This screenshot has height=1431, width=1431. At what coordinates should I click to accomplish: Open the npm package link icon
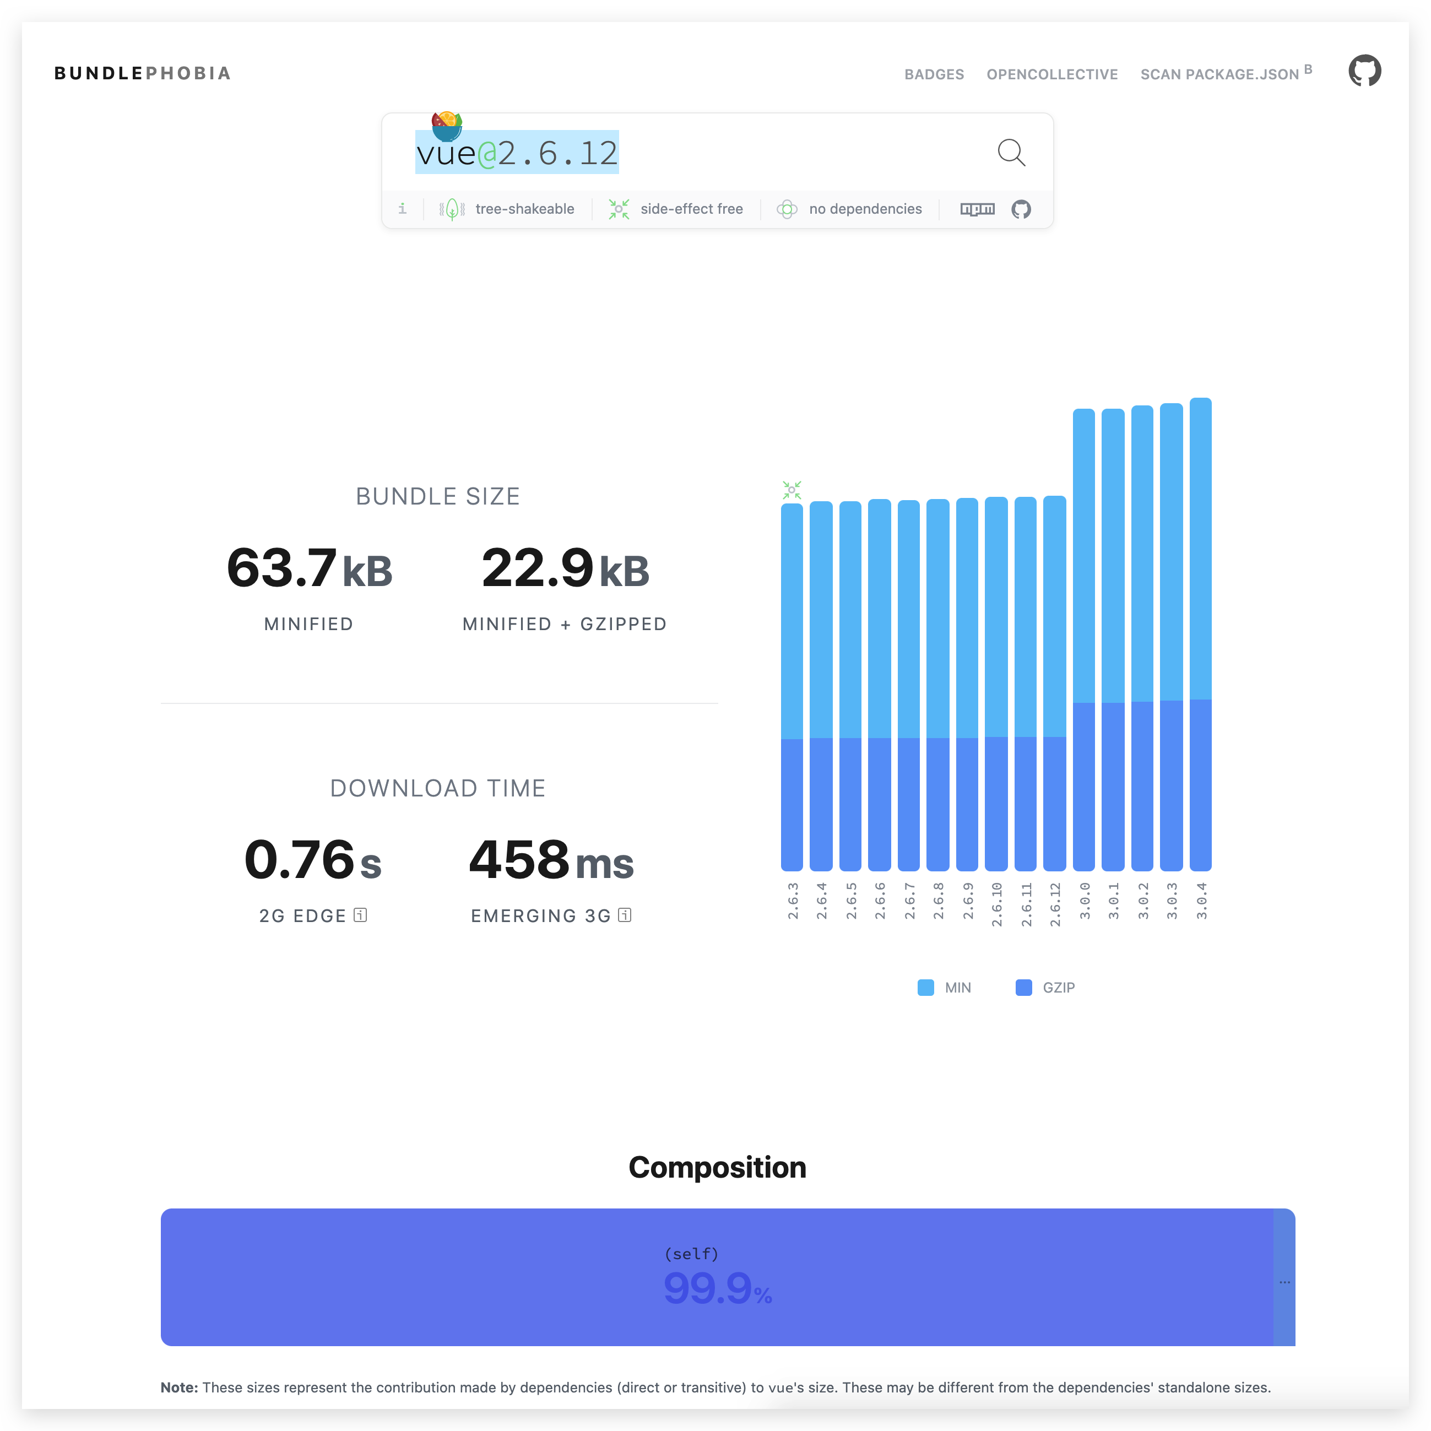click(x=977, y=209)
